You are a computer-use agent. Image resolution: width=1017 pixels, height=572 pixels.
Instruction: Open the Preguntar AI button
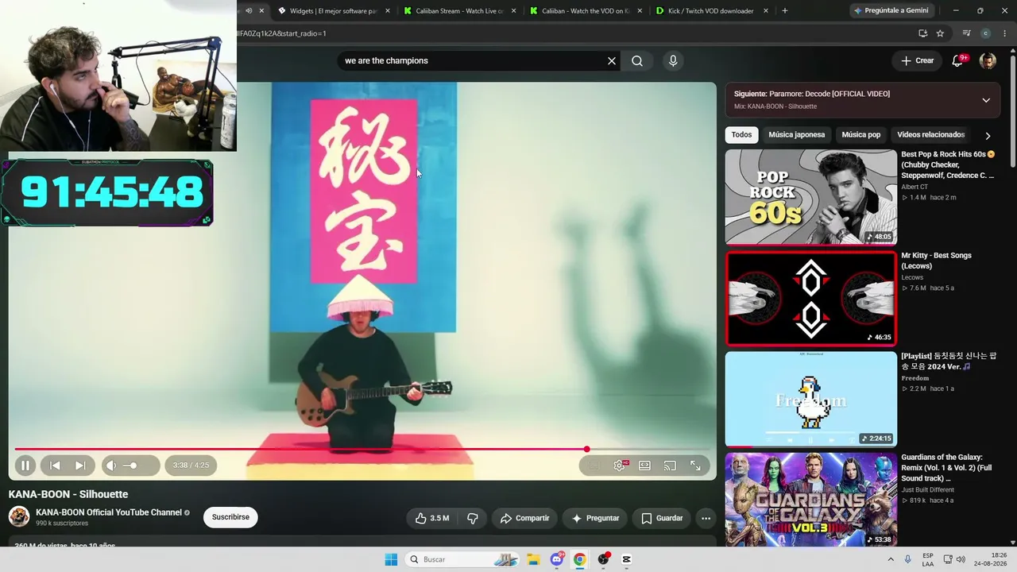[596, 518]
